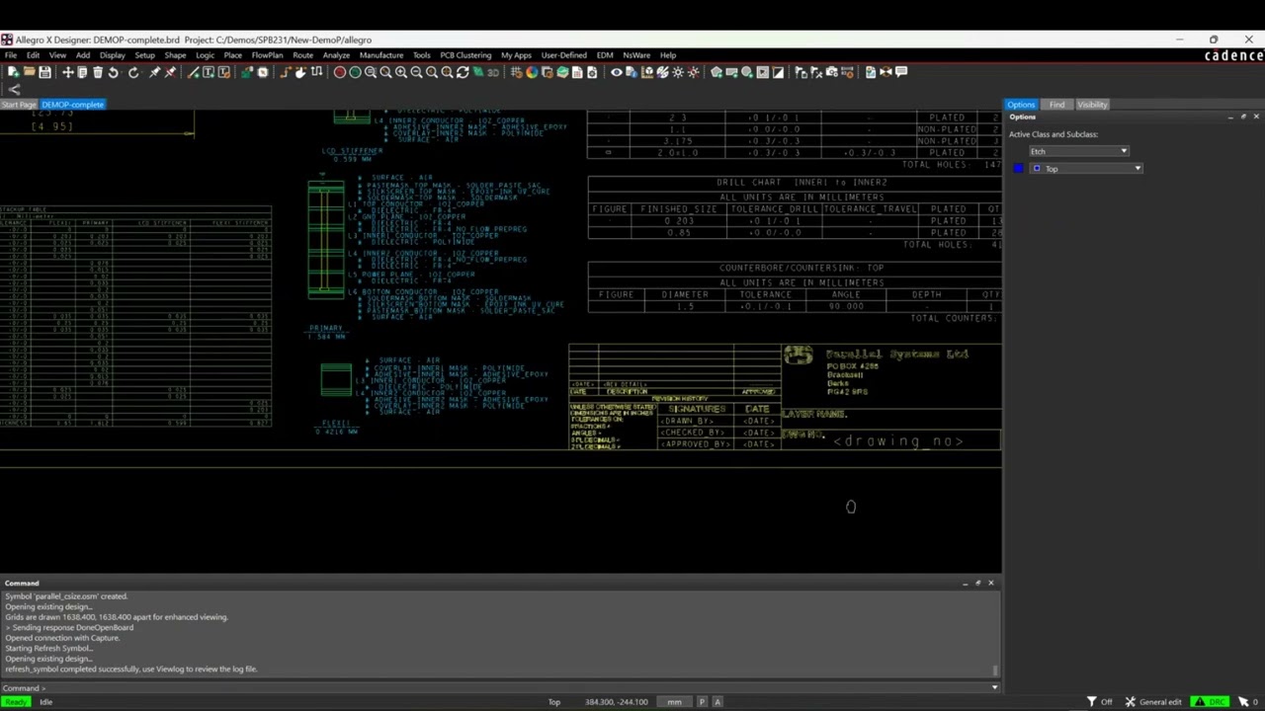Open the PCB Clustering menu
This screenshot has height=711, width=1265.
[x=465, y=55]
